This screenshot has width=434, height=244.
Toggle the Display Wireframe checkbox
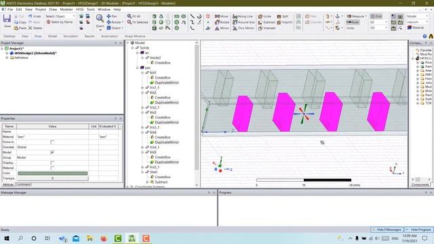click(x=52, y=163)
